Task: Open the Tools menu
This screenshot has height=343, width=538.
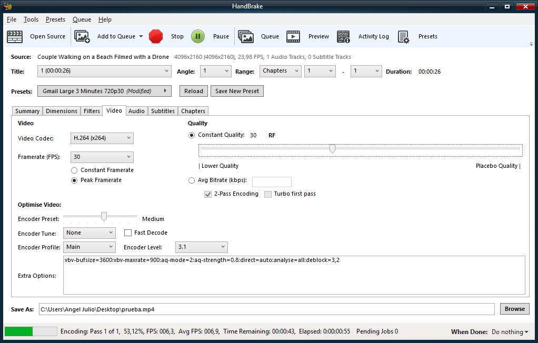Action: click(x=31, y=19)
